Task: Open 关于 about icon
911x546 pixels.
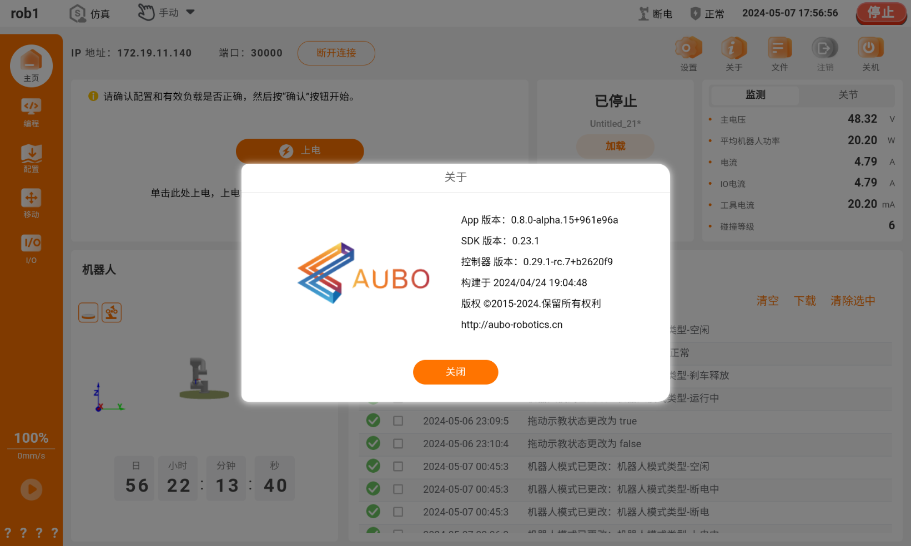Action: [x=734, y=54]
